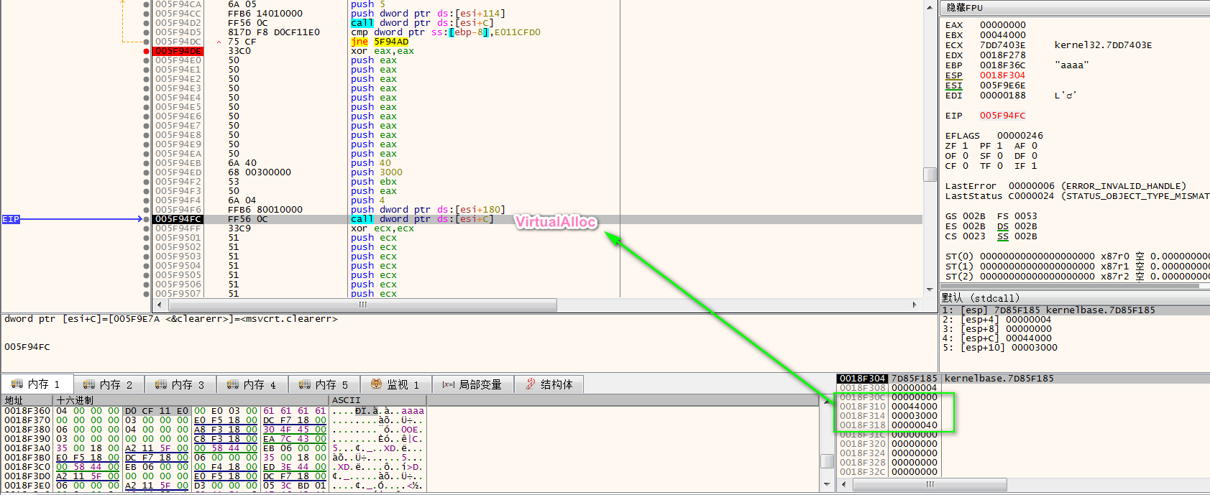Open the 局部变量 local variables tab
1210x495 pixels.
coord(472,384)
